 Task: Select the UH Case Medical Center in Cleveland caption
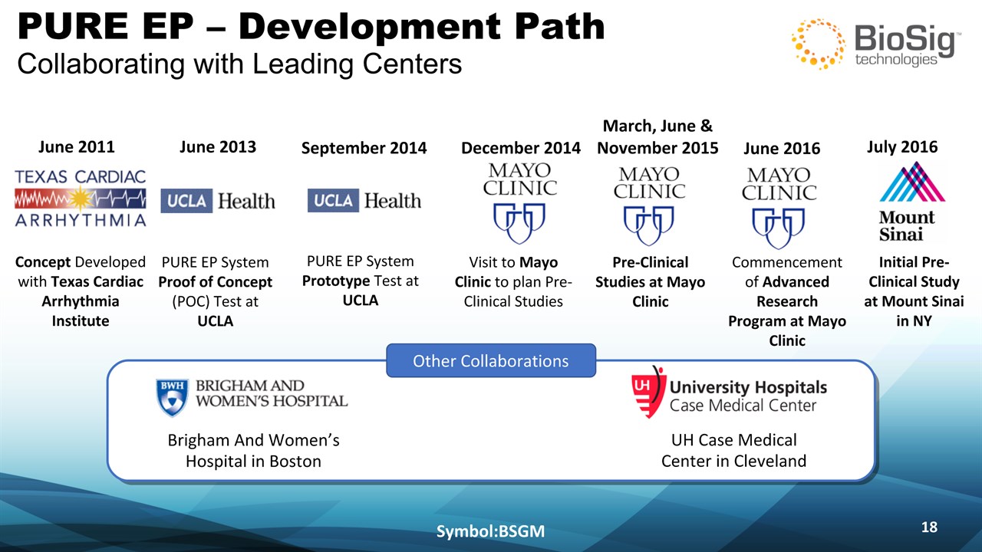[x=733, y=451]
